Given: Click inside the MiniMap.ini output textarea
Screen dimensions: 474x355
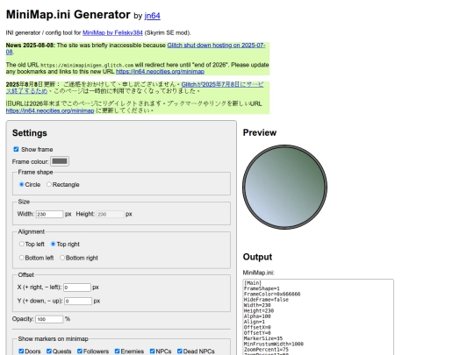Looking at the screenshot, I should coord(318,317).
